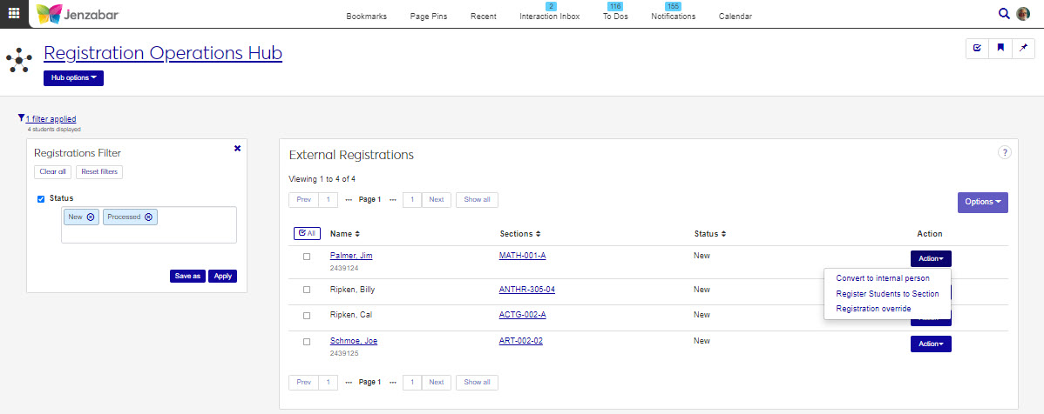Open the user profile avatar
This screenshot has width=1044, height=414.
click(1023, 13)
